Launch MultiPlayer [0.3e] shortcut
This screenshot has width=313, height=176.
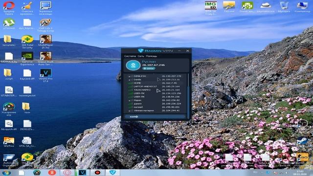tap(45, 42)
